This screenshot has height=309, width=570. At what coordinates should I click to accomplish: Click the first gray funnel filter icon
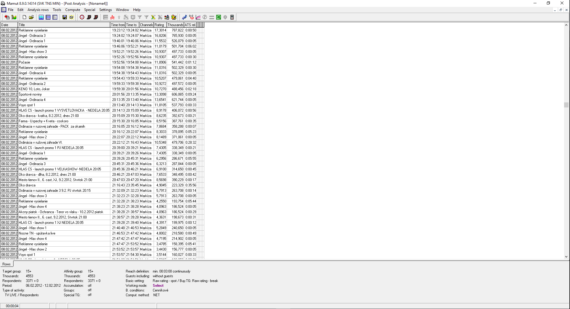pyautogui.click(x=140, y=17)
